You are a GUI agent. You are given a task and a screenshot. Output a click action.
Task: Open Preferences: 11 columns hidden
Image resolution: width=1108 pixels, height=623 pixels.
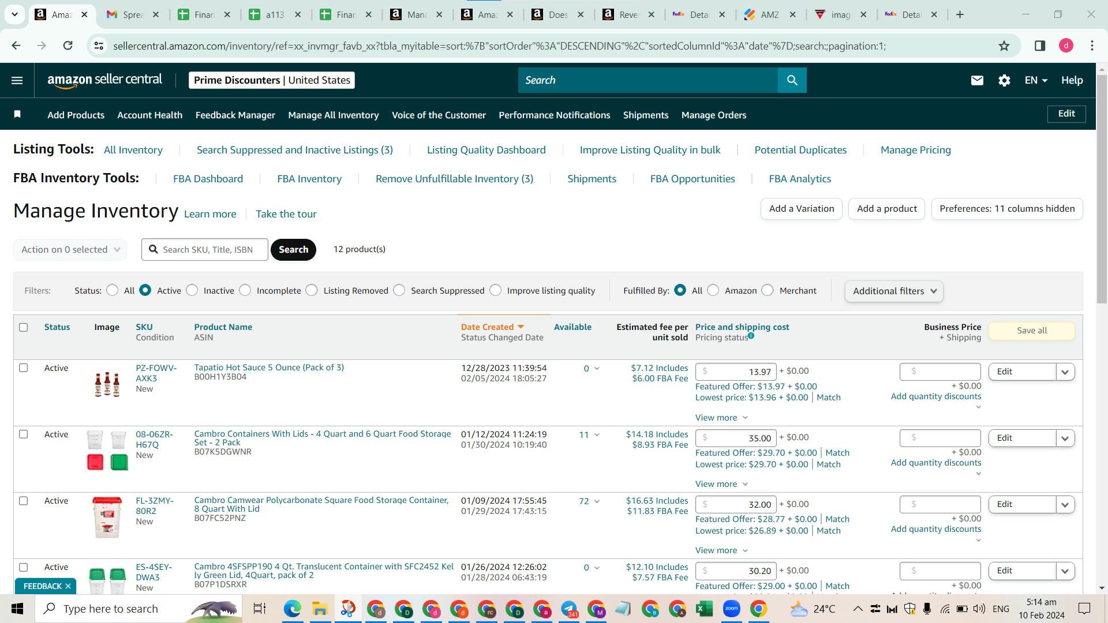click(x=1007, y=209)
